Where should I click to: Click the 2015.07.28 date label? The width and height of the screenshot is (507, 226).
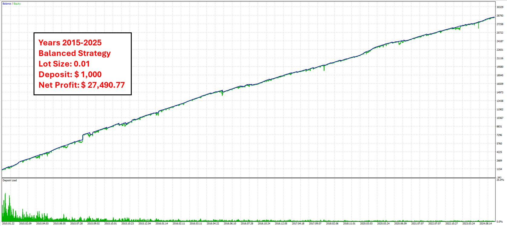pyautogui.click(x=76, y=224)
